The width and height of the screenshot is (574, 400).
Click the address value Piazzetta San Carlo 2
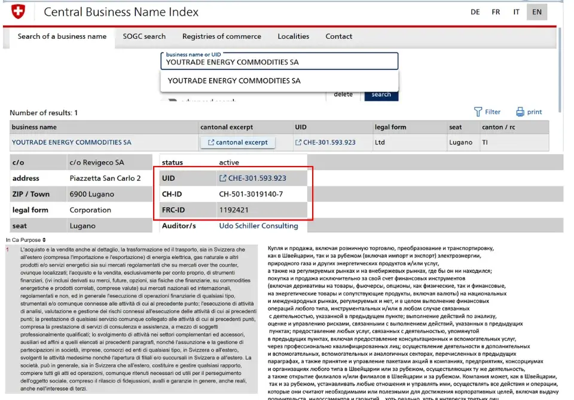coord(105,178)
